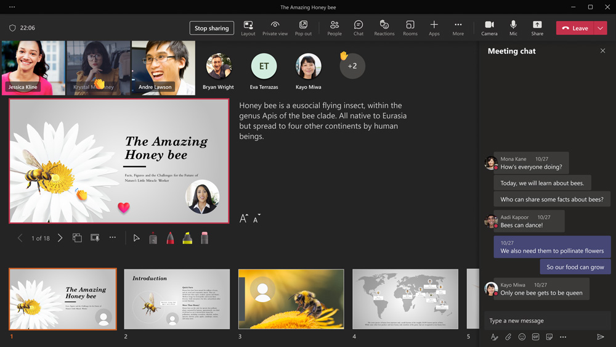Screen dimensions: 616x347
Task: Toggle the Camera on or off
Action: click(x=489, y=28)
